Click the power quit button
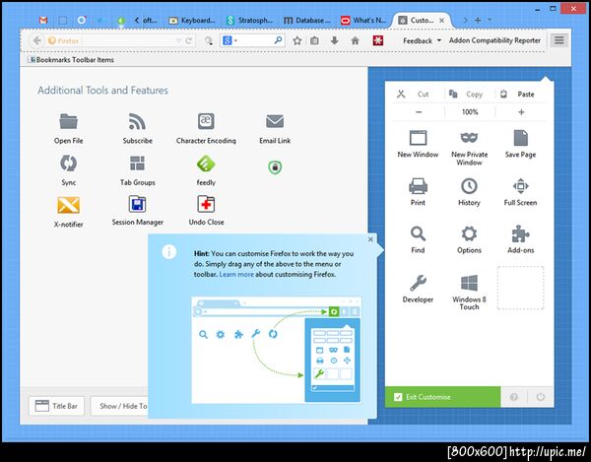The height and width of the screenshot is (462, 591). pyautogui.click(x=540, y=397)
